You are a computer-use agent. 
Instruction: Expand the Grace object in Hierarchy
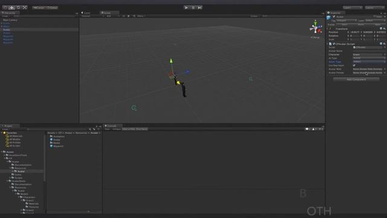pyautogui.click(x=2, y=23)
